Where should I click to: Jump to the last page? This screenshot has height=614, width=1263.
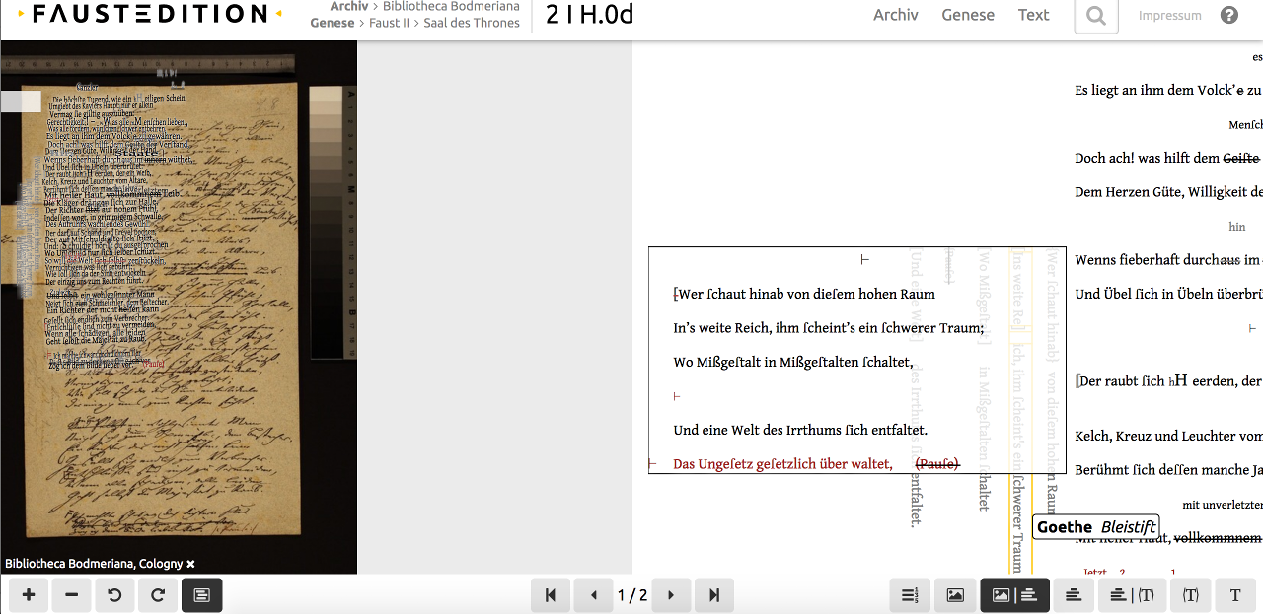point(714,595)
